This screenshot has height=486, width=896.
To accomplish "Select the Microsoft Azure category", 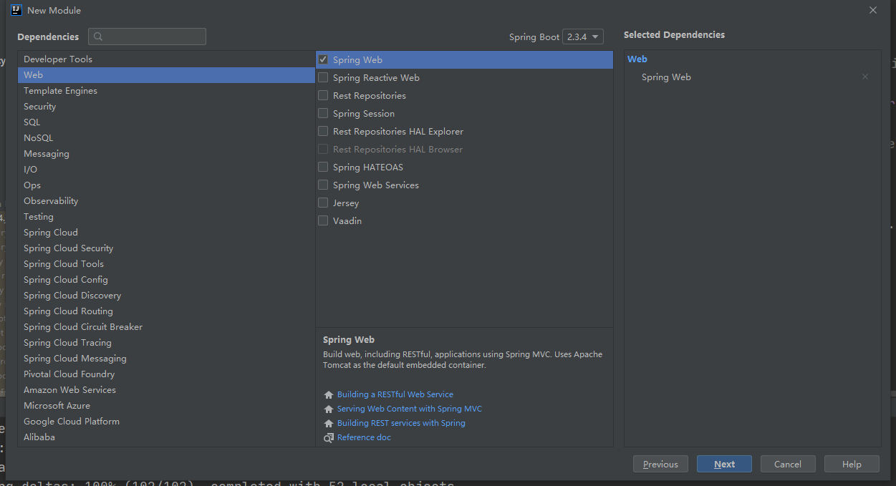I will 166,406.
